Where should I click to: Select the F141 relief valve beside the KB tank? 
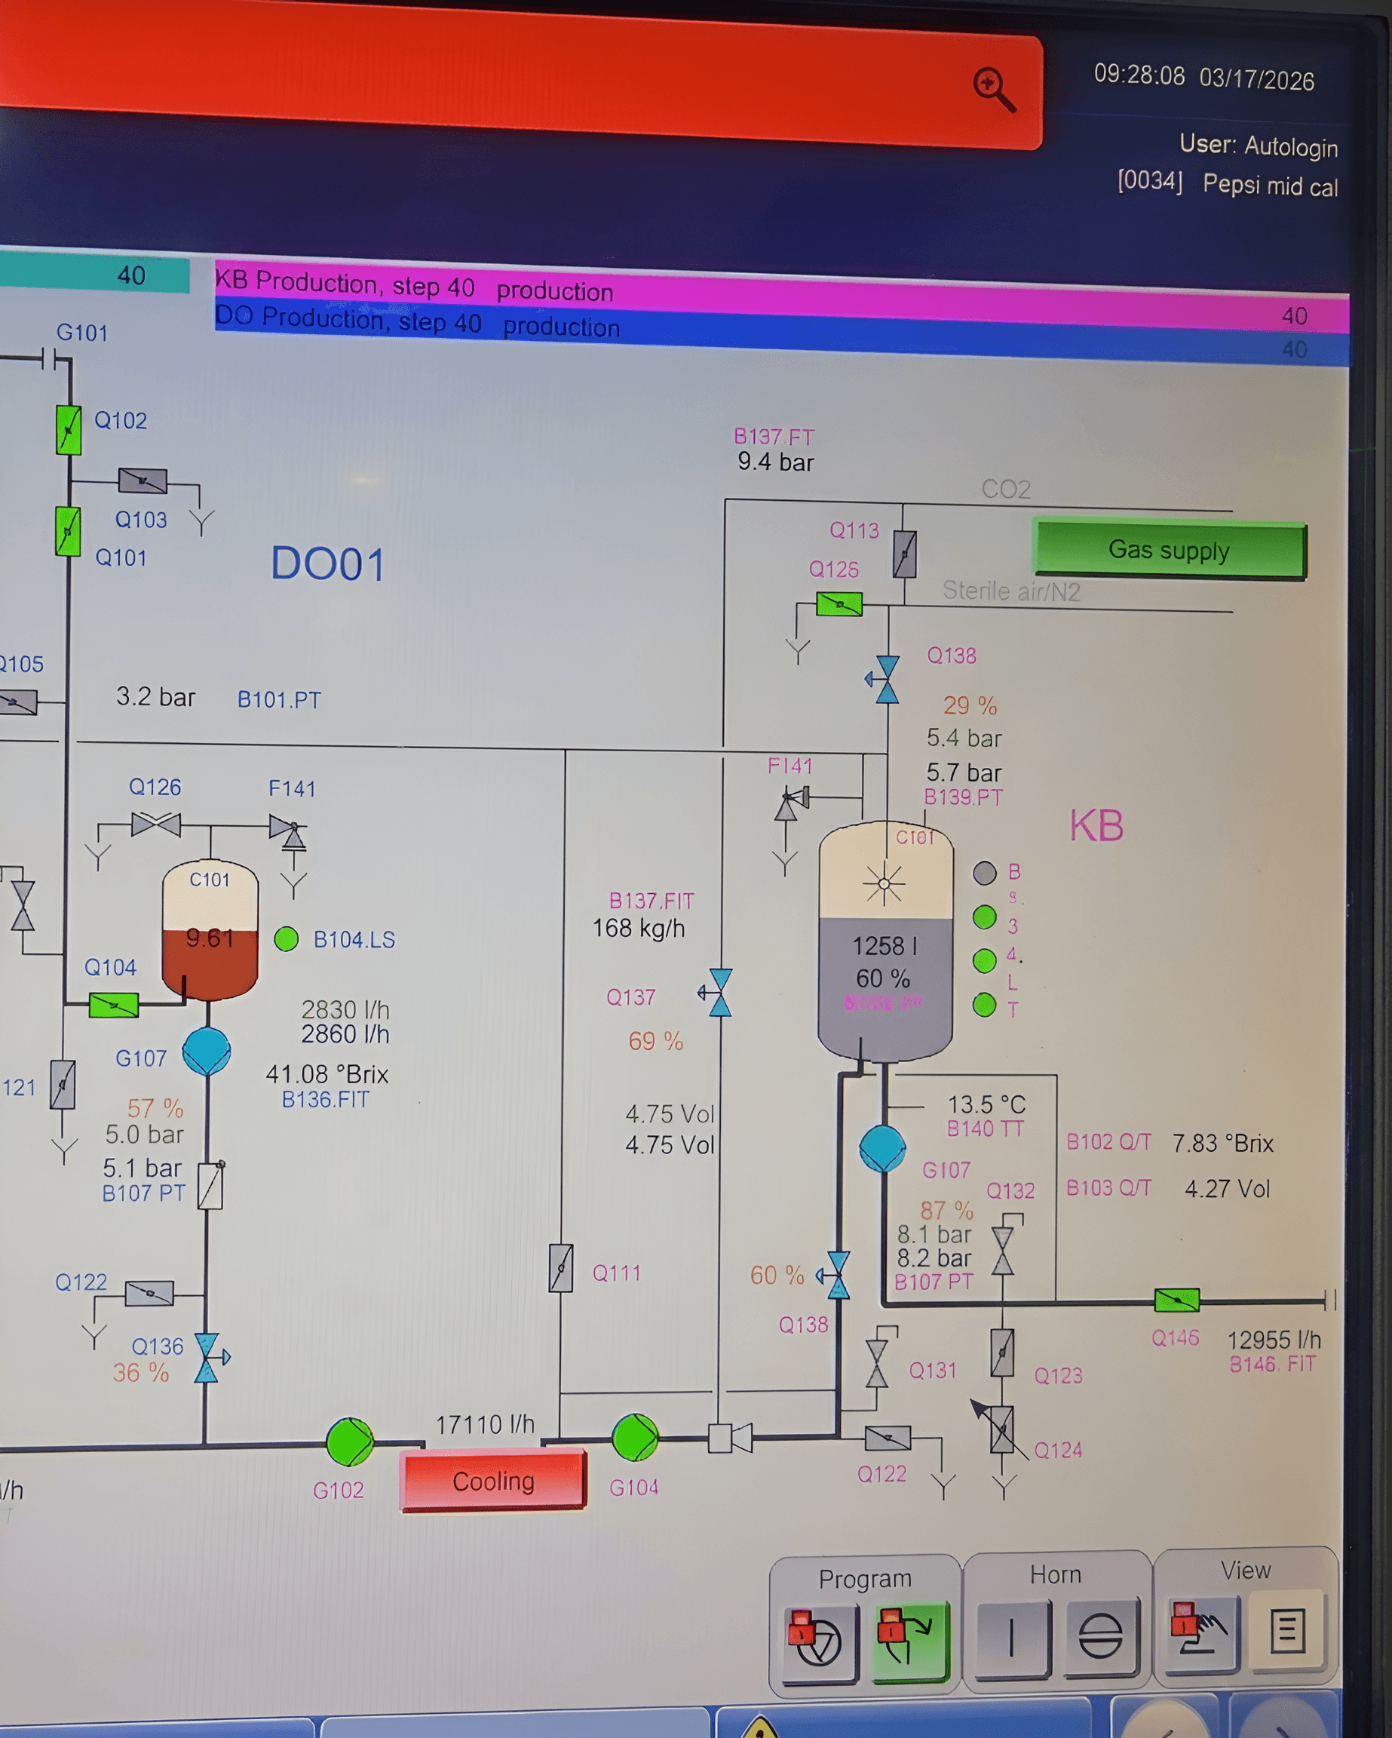791,803
